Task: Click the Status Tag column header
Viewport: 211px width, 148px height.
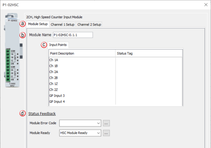Action: (149, 53)
